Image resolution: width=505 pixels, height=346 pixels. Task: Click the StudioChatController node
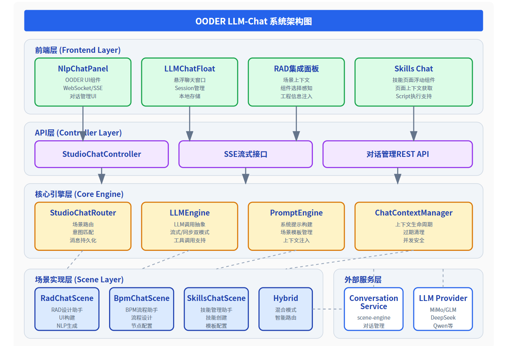[x=102, y=154]
